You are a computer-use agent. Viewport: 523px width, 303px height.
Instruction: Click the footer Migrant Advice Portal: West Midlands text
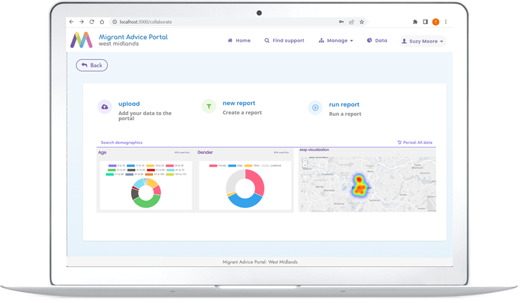tap(260, 262)
